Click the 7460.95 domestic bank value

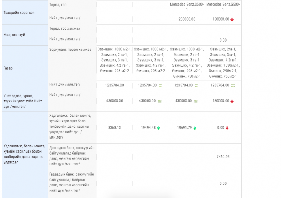(x=223, y=157)
